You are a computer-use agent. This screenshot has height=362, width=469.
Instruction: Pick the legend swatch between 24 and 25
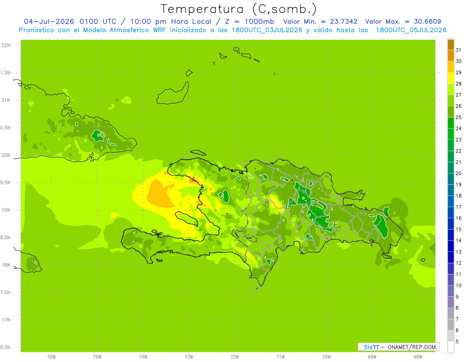(x=451, y=123)
